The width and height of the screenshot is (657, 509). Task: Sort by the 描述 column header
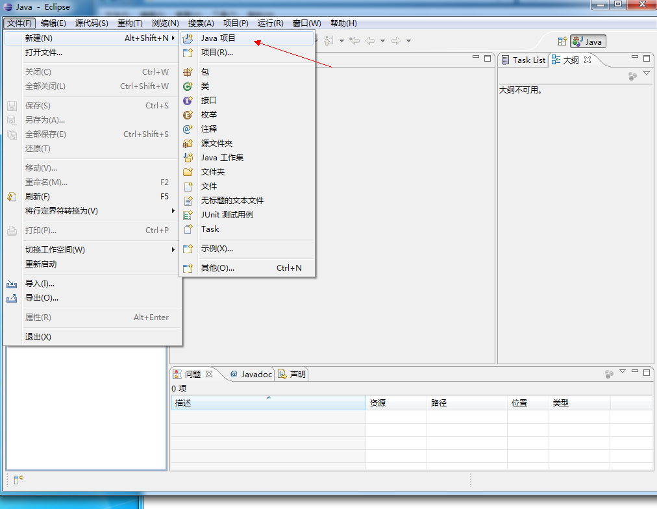click(268, 403)
